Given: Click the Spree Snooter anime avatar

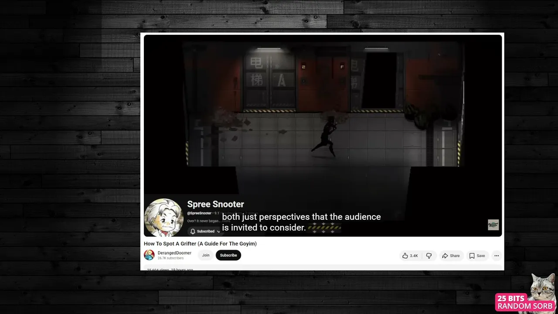Looking at the screenshot, I should point(163,218).
